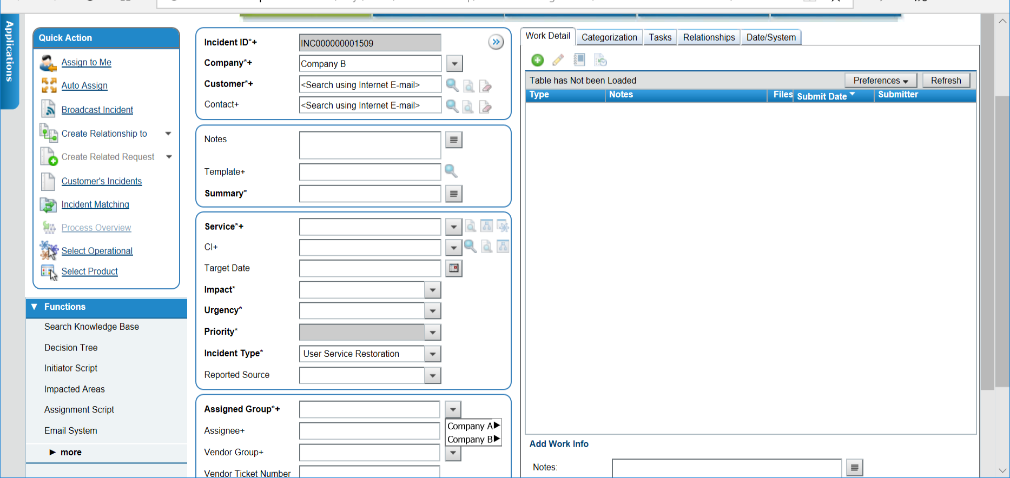Open the Notes text editor icon
The image size is (1010, 478).
[454, 140]
